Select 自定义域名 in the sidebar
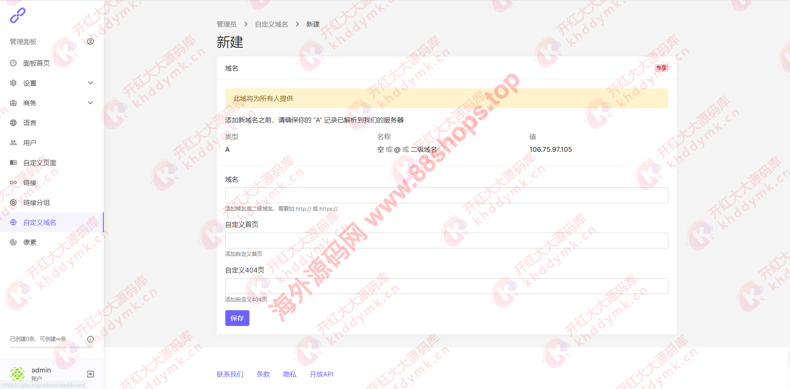Image resolution: width=790 pixels, height=389 pixels. point(40,222)
